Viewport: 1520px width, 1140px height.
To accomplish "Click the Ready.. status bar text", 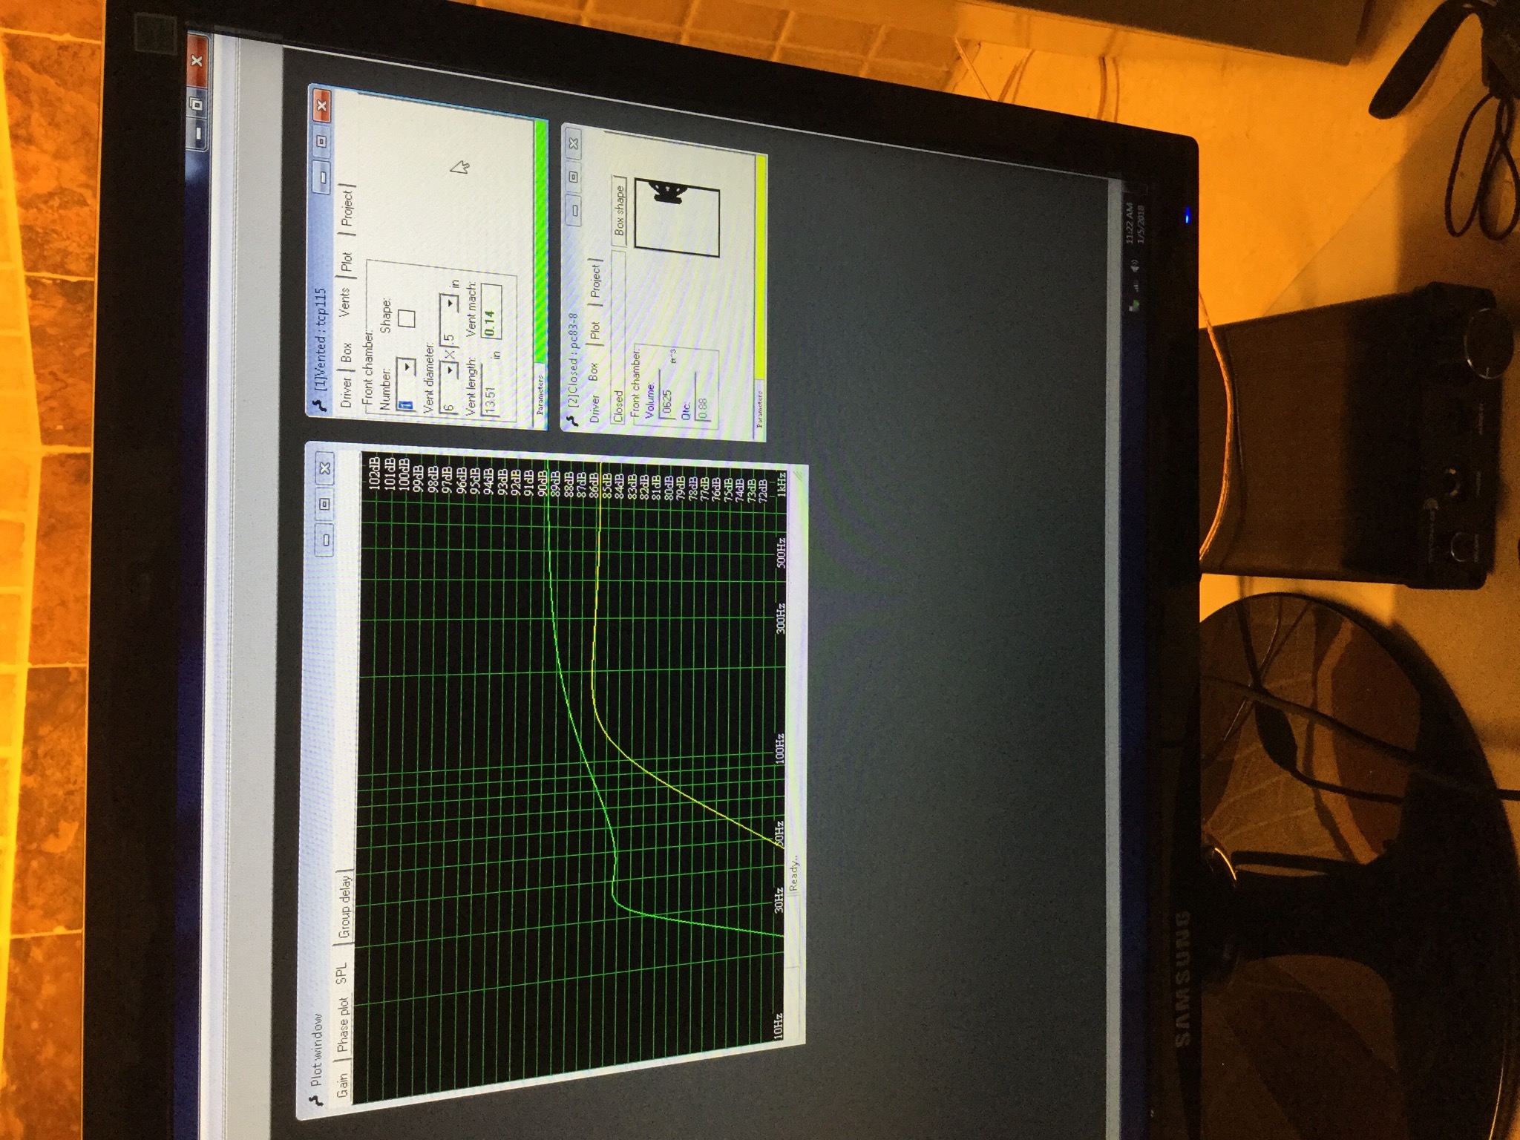I will tap(796, 873).
